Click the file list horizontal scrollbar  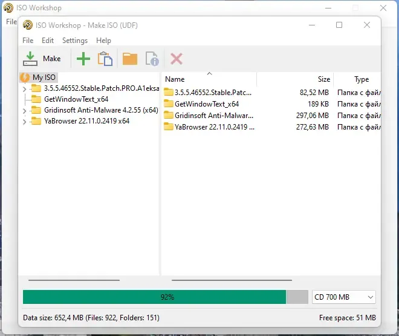[x=232, y=280]
